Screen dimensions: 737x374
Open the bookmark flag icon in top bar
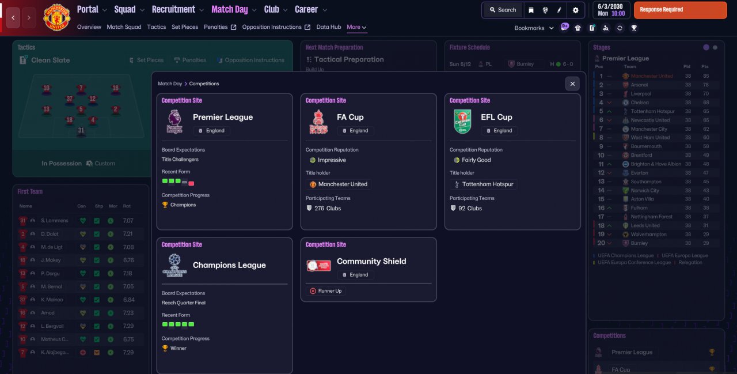[x=531, y=10]
